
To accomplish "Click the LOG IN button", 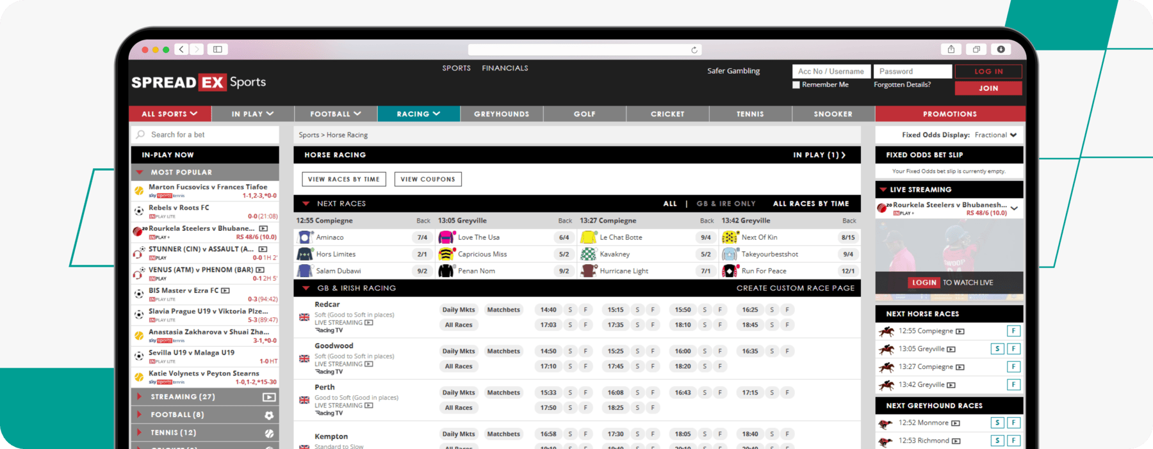I will [988, 72].
